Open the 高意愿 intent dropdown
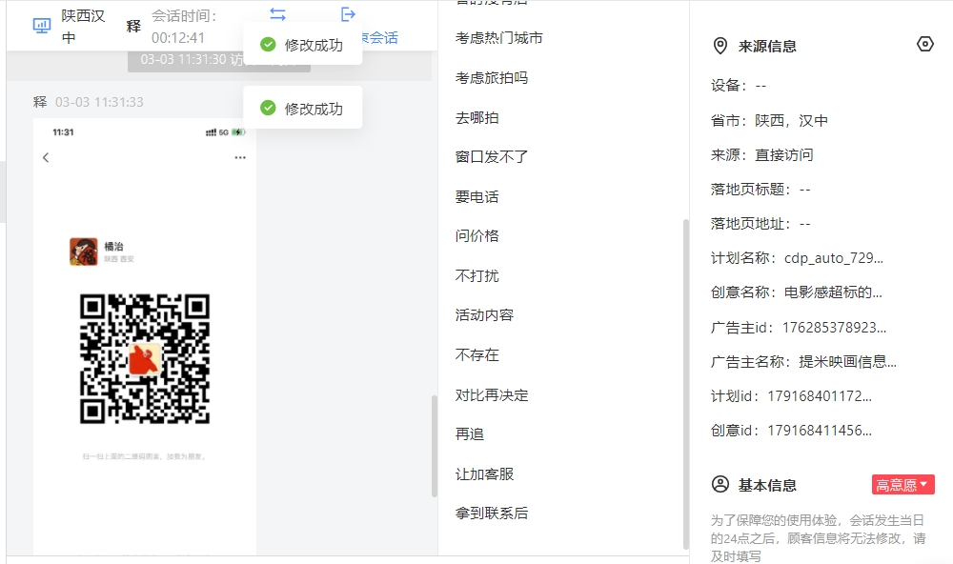953x564 pixels. click(x=902, y=484)
